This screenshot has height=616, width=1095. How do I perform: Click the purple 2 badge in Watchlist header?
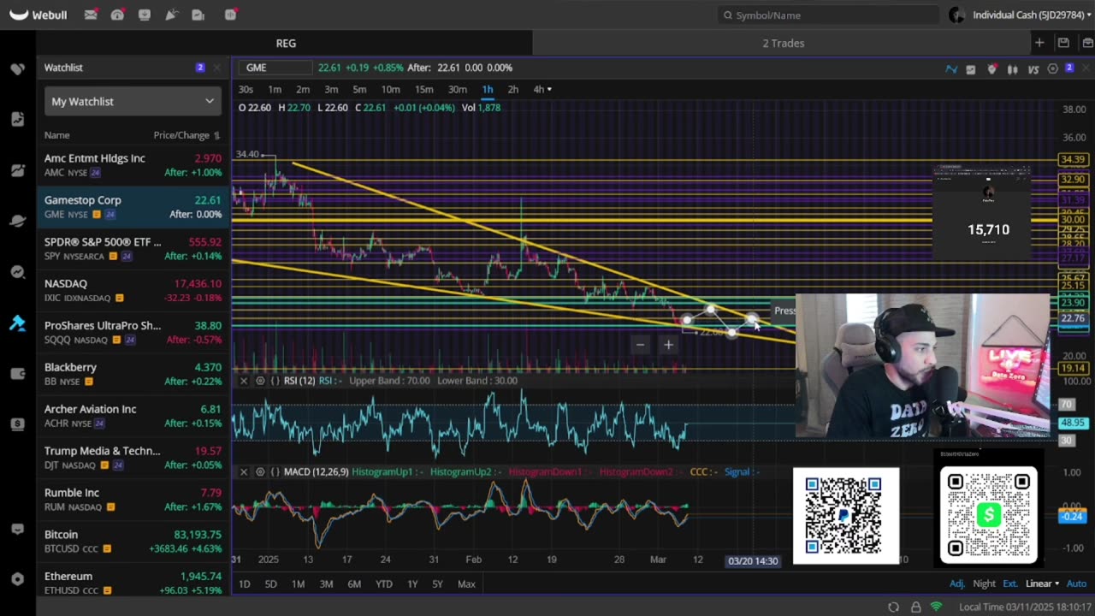click(200, 68)
